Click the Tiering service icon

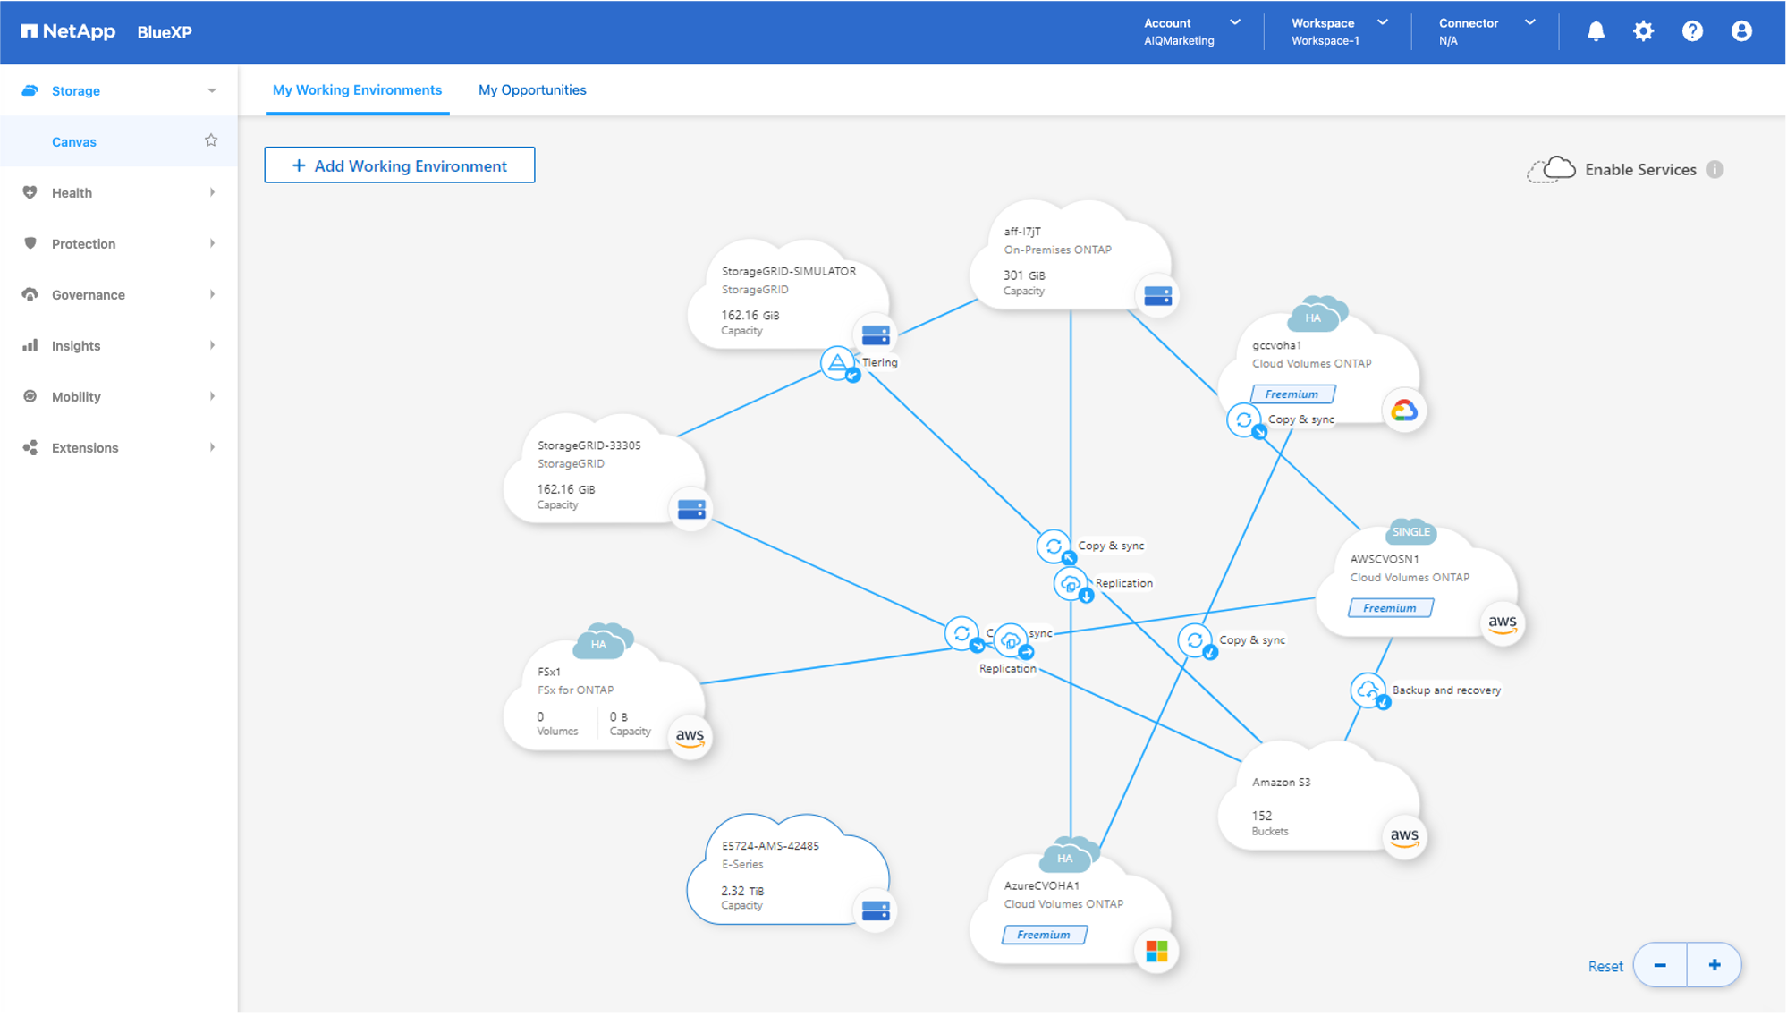coord(838,363)
